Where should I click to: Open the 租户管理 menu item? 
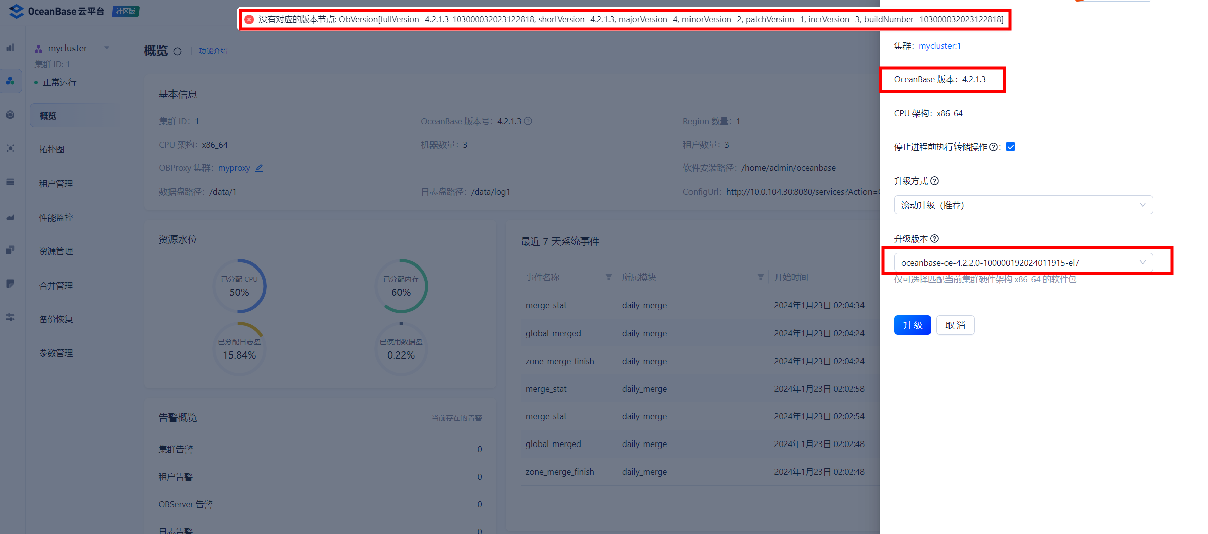[56, 184]
